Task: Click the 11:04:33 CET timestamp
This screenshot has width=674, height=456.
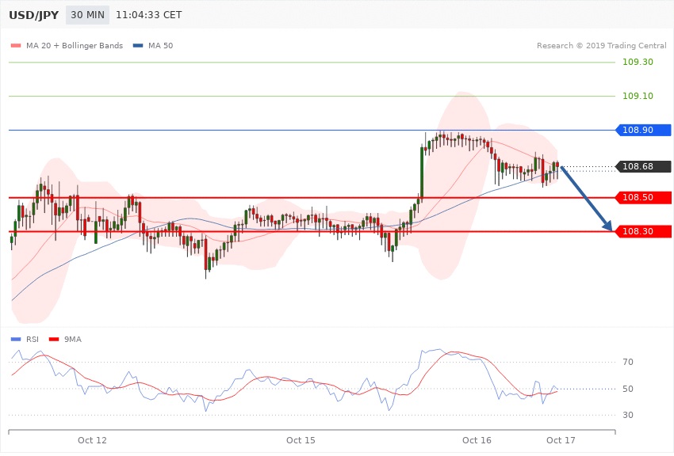Action: 148,15
